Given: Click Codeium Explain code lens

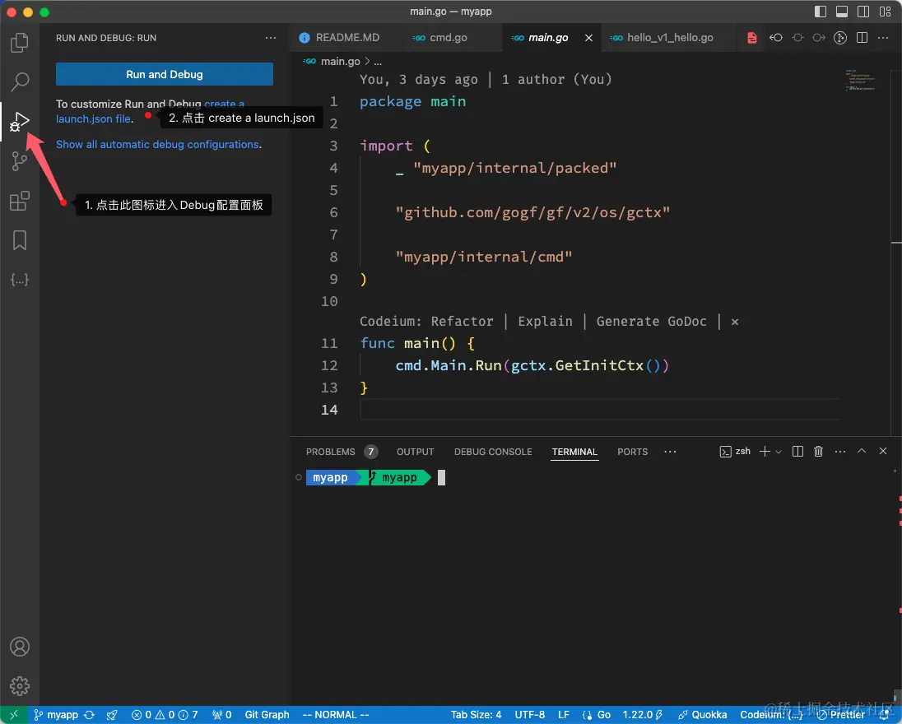Looking at the screenshot, I should click(x=545, y=322).
